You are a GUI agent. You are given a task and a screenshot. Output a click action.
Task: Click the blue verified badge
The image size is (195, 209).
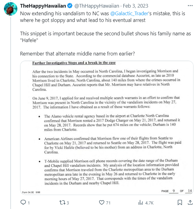[x=70, y=6]
